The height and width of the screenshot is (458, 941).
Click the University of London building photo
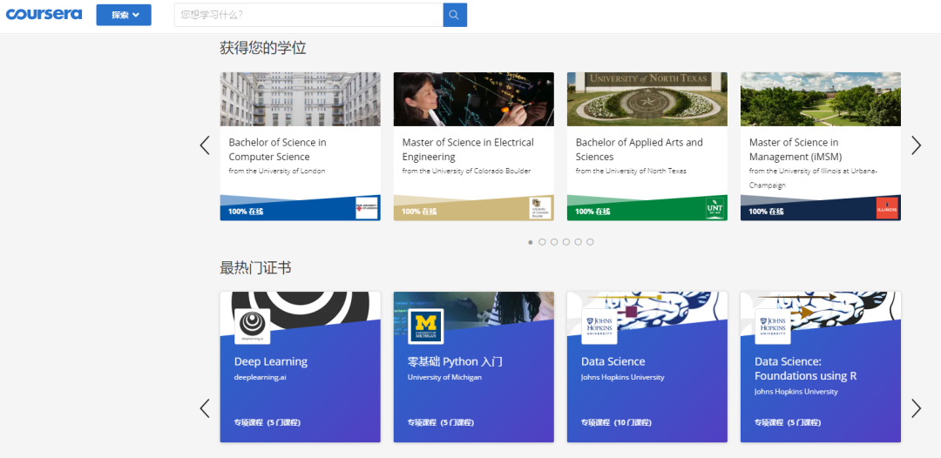[300, 99]
